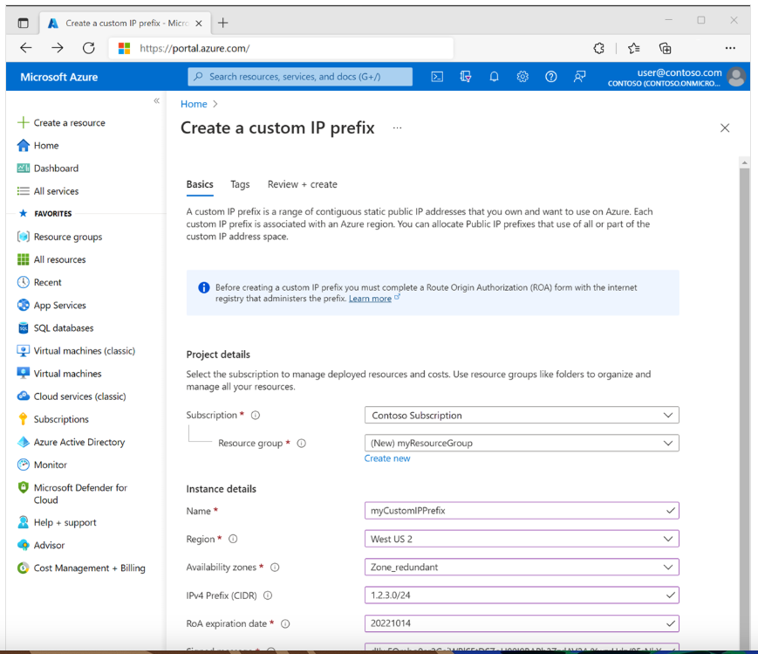The width and height of the screenshot is (758, 654).
Task: Click the Name input field
Action: click(x=522, y=510)
